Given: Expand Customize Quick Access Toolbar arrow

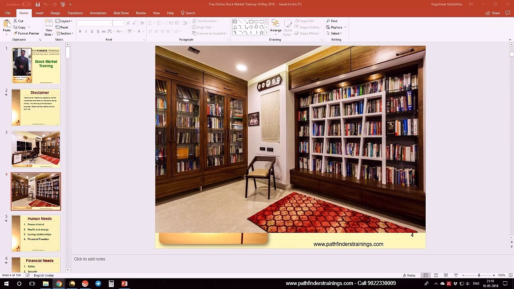Looking at the screenshot, I should pyautogui.click(x=70, y=4).
